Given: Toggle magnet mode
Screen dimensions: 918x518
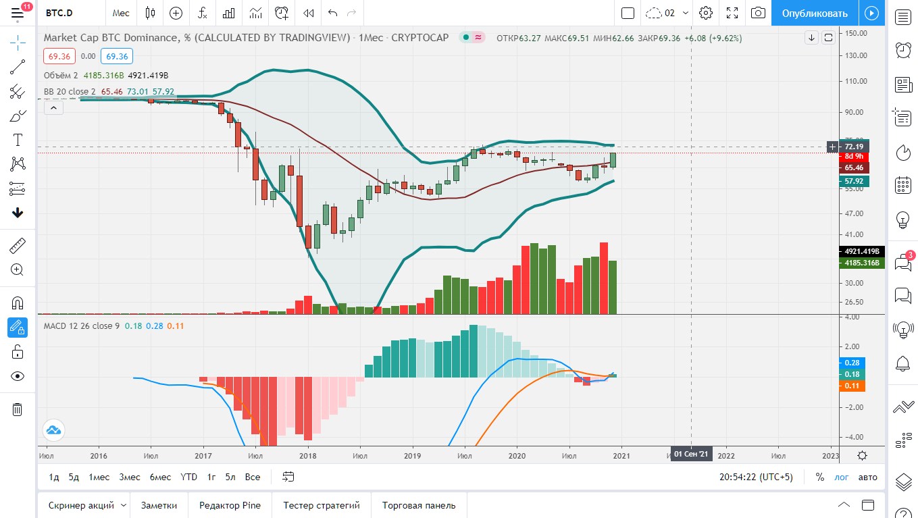Looking at the screenshot, I should pos(18,303).
